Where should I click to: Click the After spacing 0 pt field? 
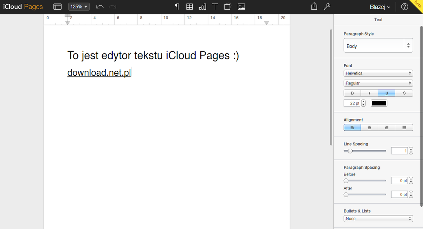[400, 194]
